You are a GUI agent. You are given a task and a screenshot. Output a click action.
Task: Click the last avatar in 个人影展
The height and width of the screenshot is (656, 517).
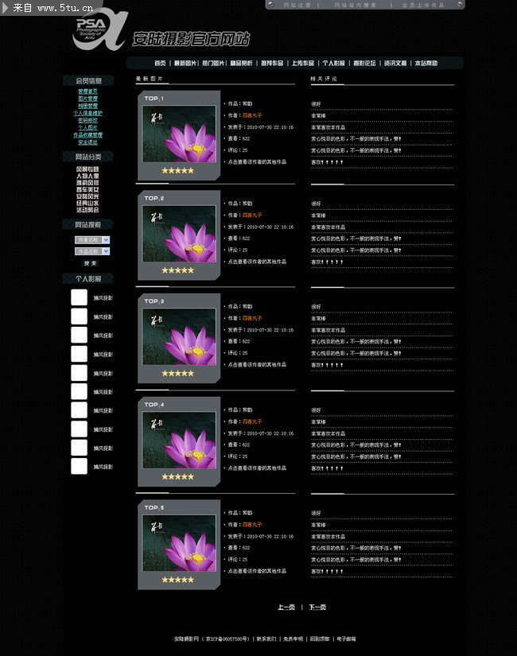point(79,467)
